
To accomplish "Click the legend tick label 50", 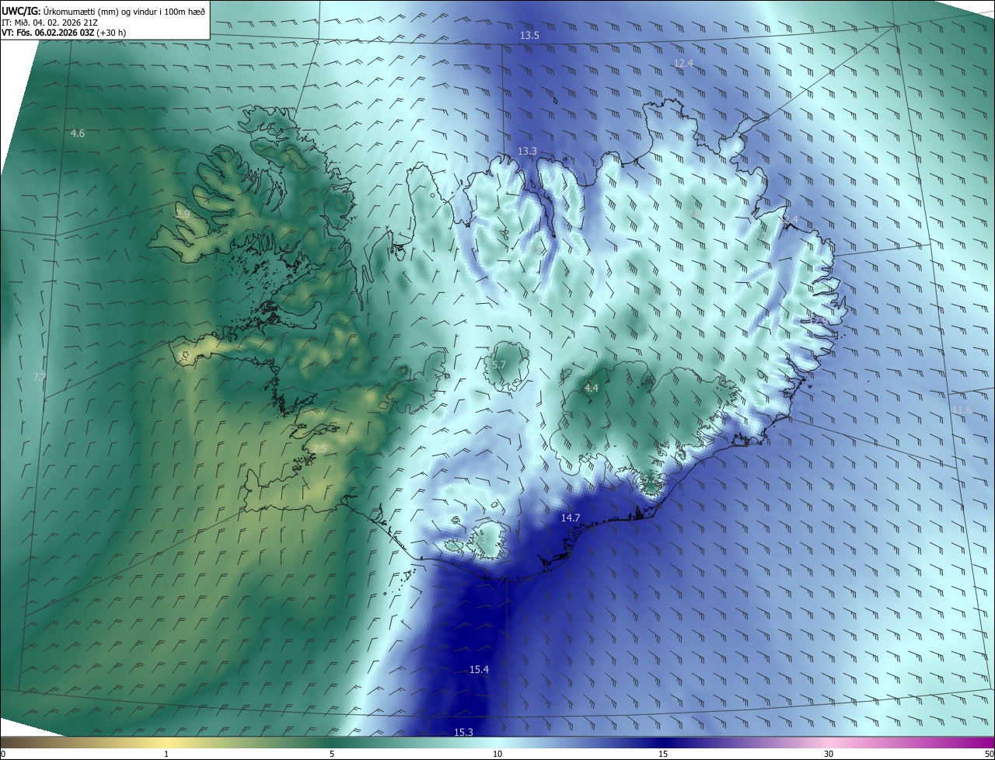I will point(989,754).
